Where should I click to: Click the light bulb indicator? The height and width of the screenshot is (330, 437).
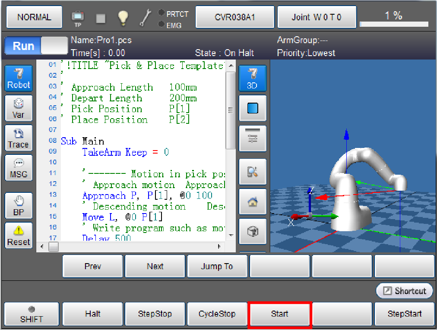point(123,18)
